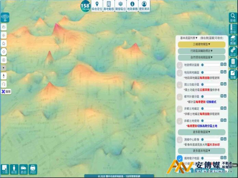Image resolution: width=238 pixels, height=178 pixels.
Task: Expand the 更多基本地圖 section
Action: [201, 151]
